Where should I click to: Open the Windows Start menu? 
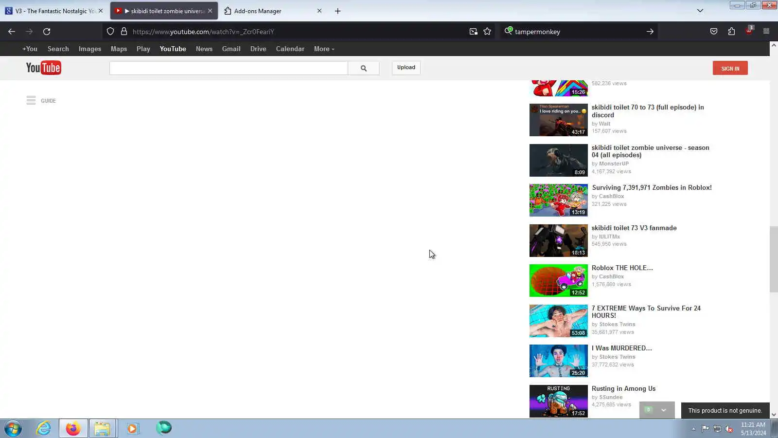click(13, 429)
